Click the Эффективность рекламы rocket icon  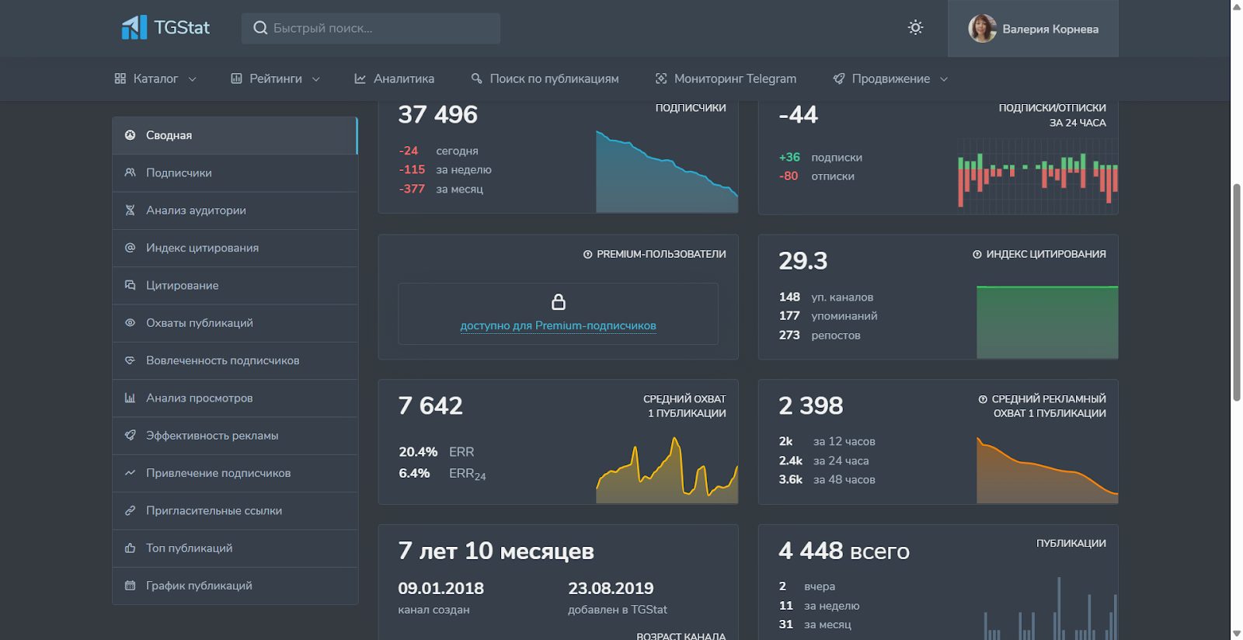(130, 436)
